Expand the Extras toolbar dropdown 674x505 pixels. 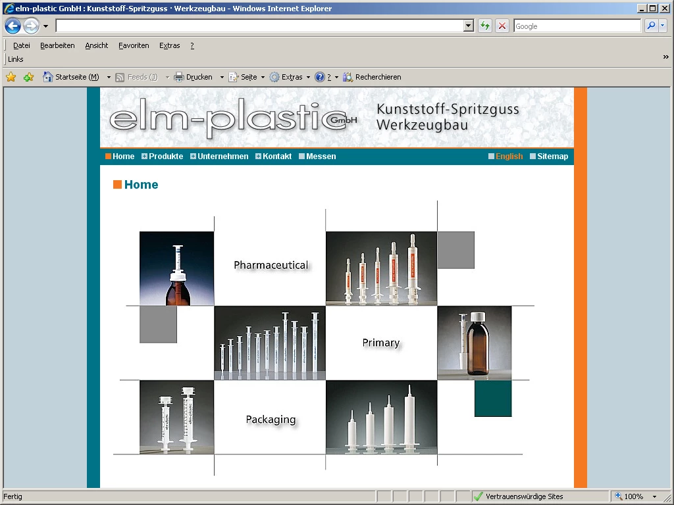pos(308,77)
